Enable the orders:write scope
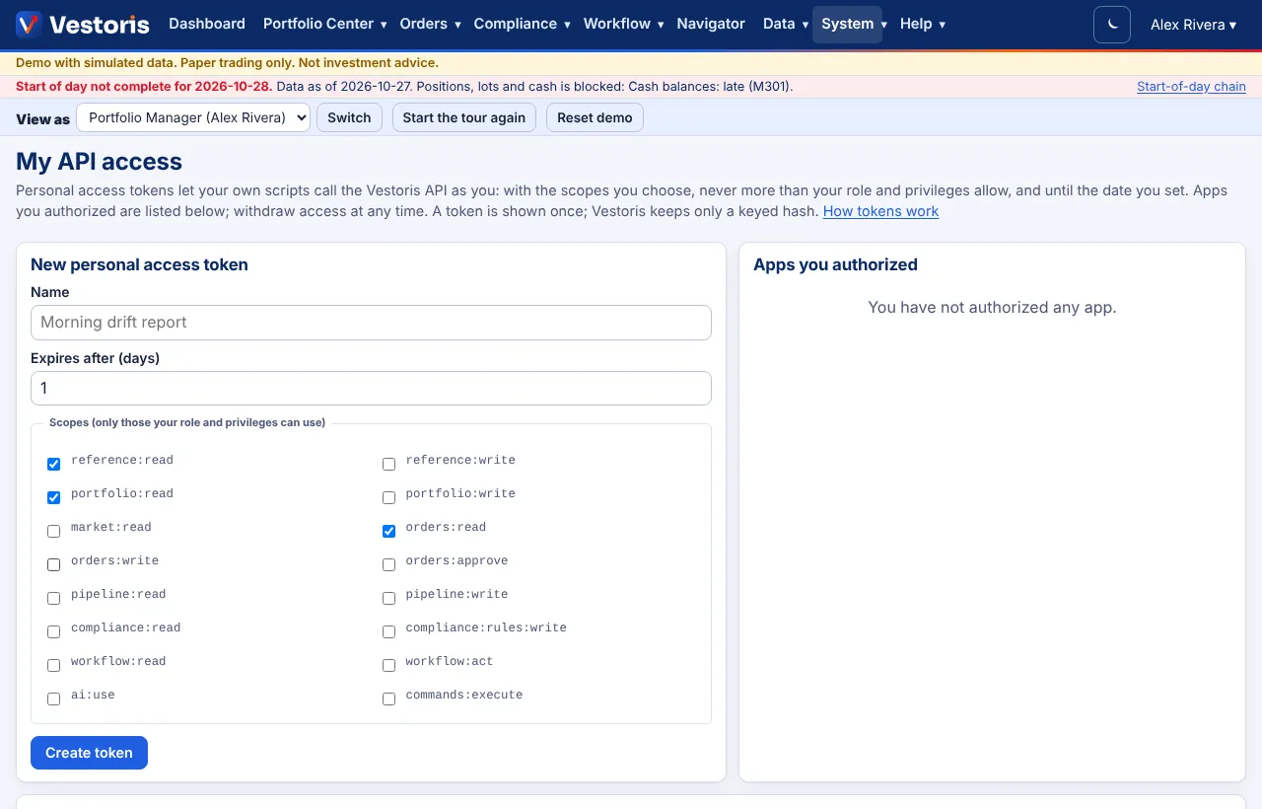 click(53, 564)
